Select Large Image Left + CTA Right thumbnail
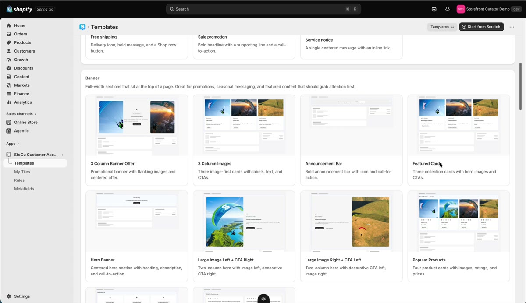Screen dimensions: 526x303 (x=244, y=222)
